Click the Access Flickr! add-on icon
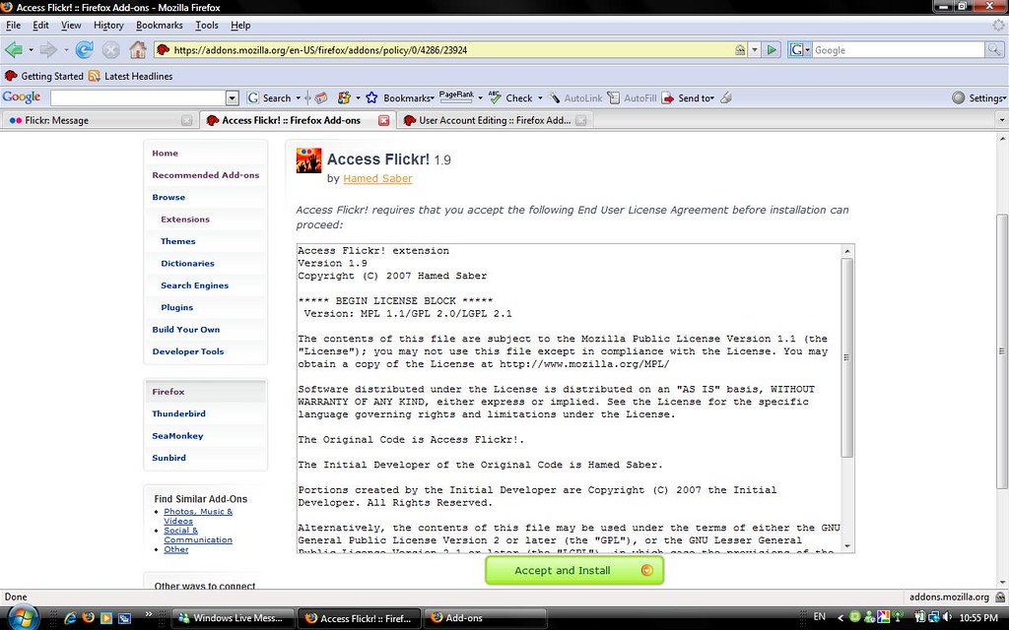1009x630 pixels. pos(308,160)
